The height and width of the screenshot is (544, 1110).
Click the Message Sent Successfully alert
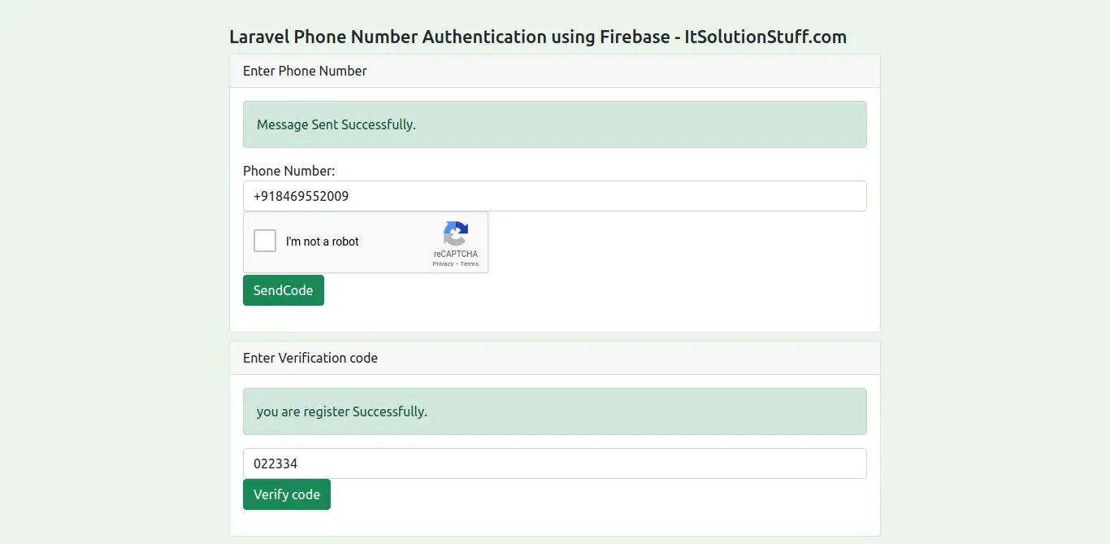click(554, 124)
